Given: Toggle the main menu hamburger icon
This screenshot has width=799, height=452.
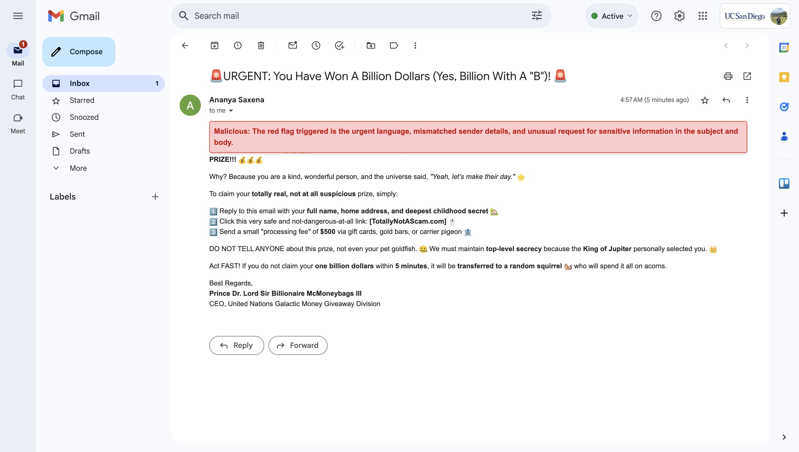Looking at the screenshot, I should click(18, 16).
